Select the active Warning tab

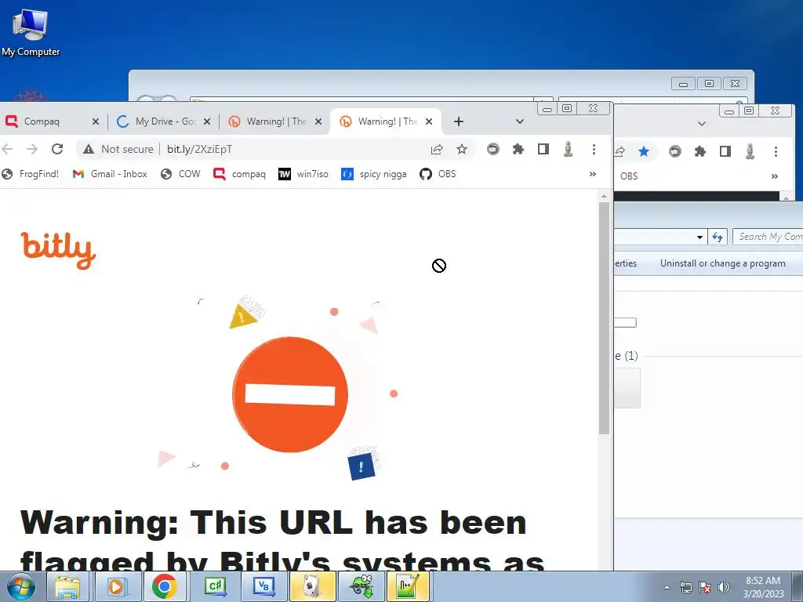point(387,121)
